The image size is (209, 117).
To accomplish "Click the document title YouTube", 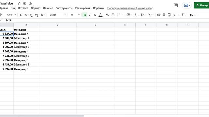I will coord(7,3).
